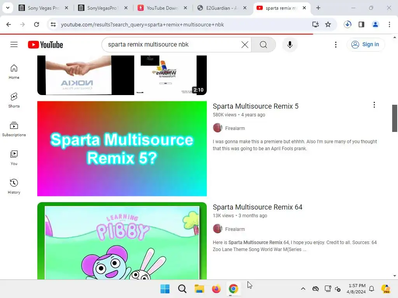
Task: Open options for Sparta Multisource Remix 5
Action: click(374, 105)
